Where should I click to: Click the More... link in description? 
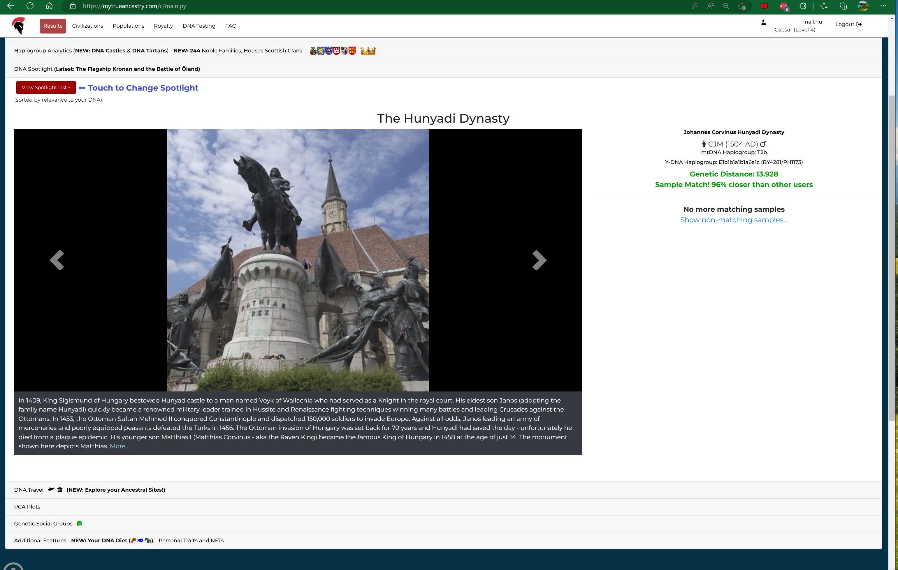tap(119, 446)
